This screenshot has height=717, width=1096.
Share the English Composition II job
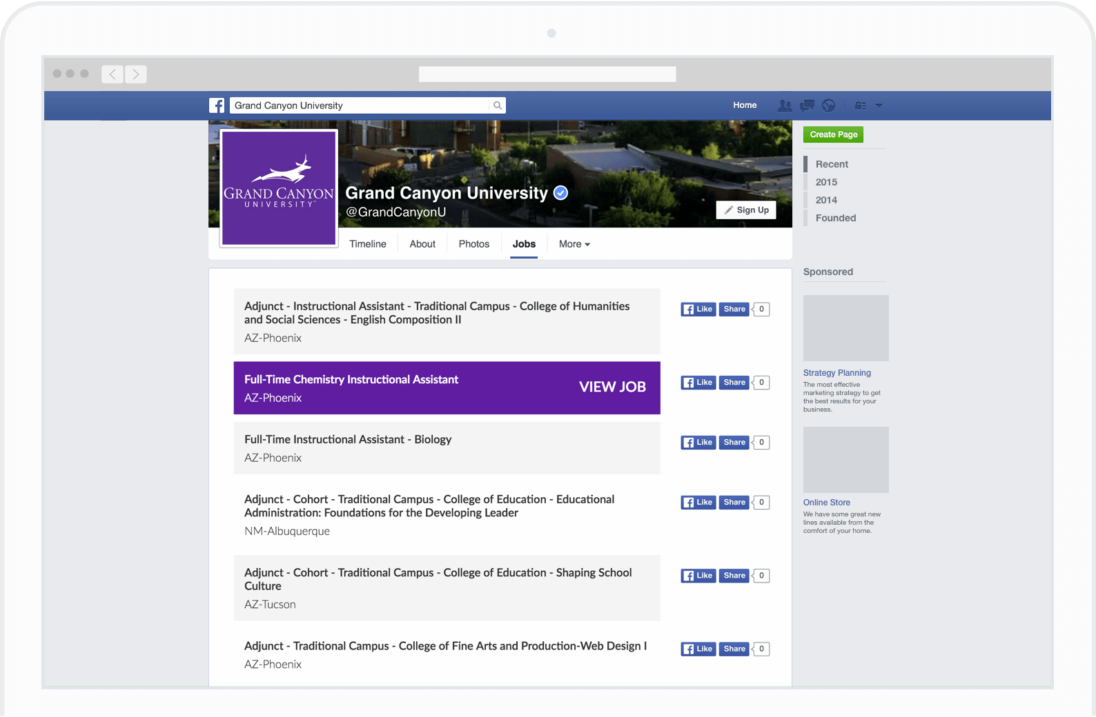click(734, 310)
